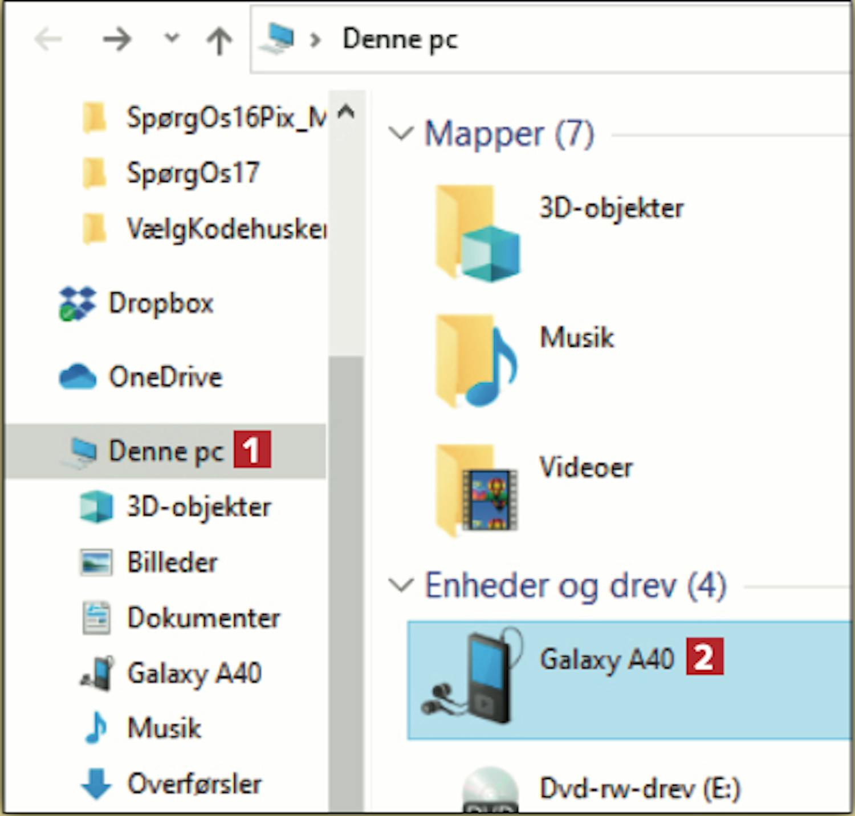This screenshot has height=816, width=855.
Task: Open the recent locations dropdown arrow
Action: 172,39
